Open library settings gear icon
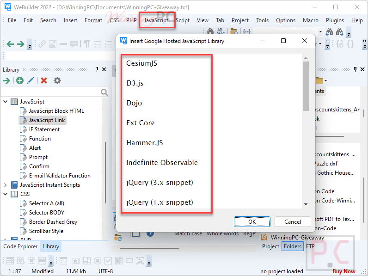The width and height of the screenshot is (368, 276). [57, 80]
